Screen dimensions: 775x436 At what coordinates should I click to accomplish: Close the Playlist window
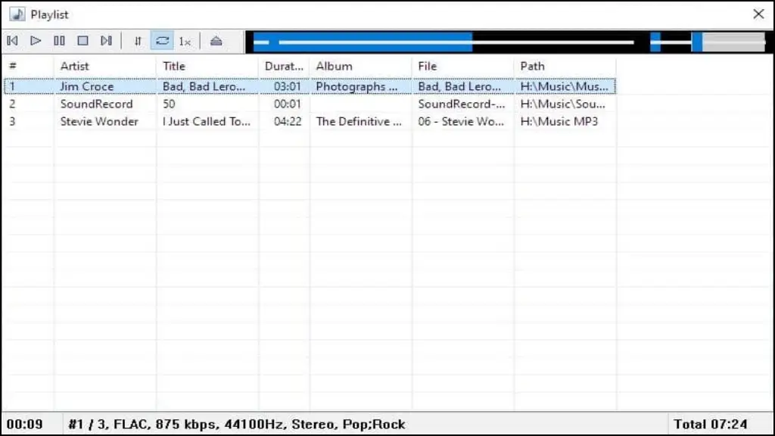click(758, 14)
